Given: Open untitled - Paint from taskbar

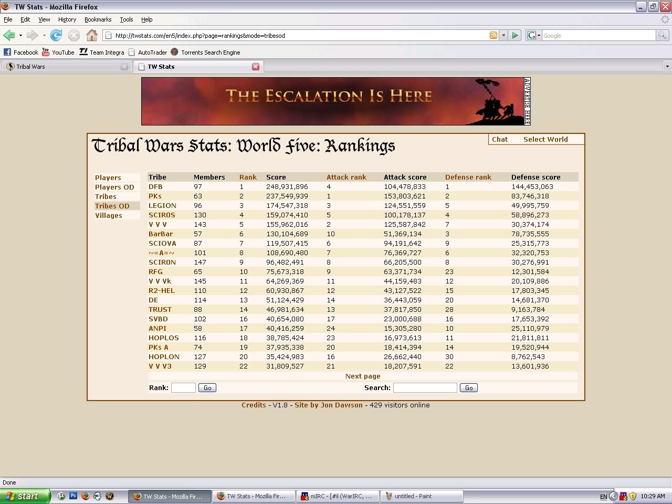Looking at the screenshot, I should tap(421, 496).
